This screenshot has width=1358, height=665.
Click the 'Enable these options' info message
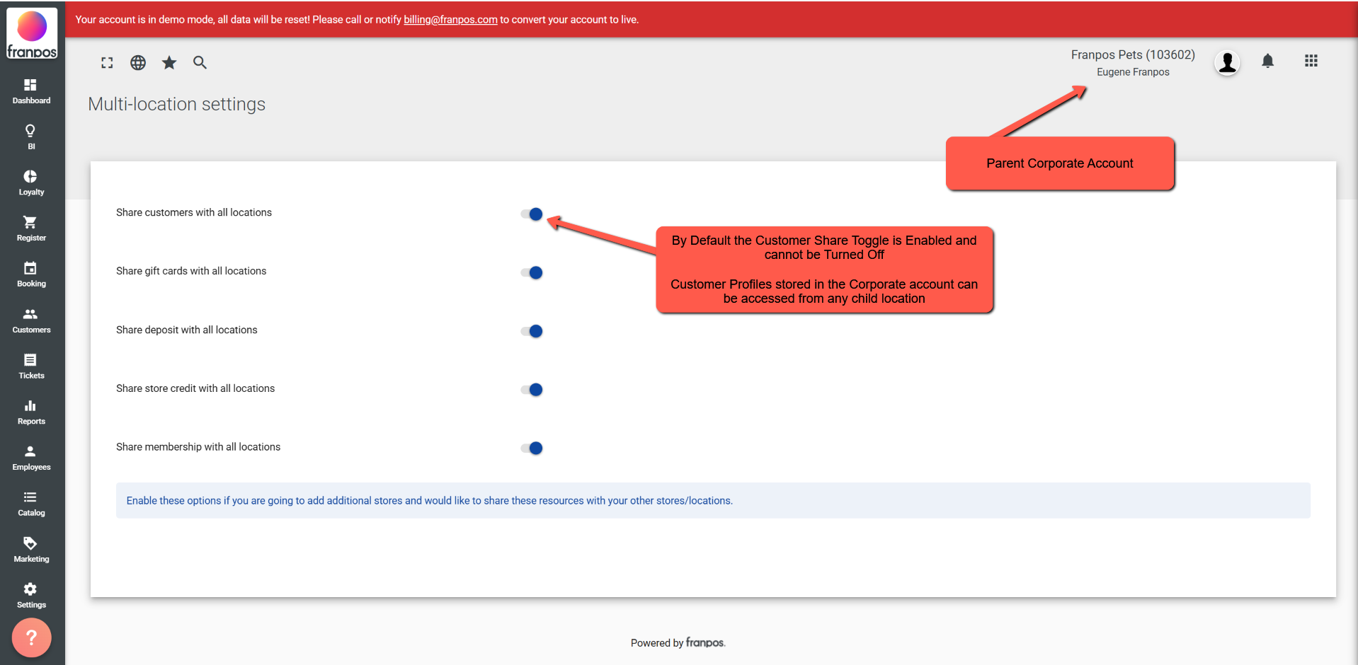tap(713, 501)
